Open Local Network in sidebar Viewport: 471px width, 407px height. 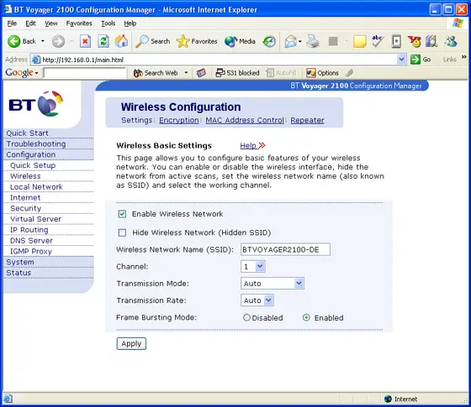36,186
